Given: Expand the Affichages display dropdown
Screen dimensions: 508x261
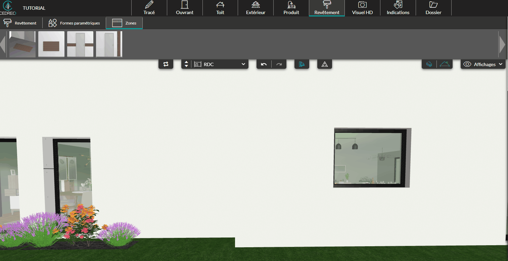Looking at the screenshot, I should 483,64.
